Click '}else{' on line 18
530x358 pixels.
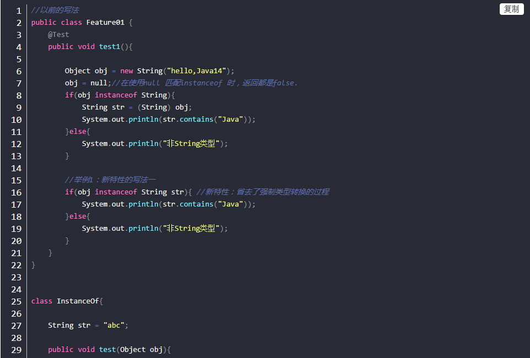tap(77, 216)
